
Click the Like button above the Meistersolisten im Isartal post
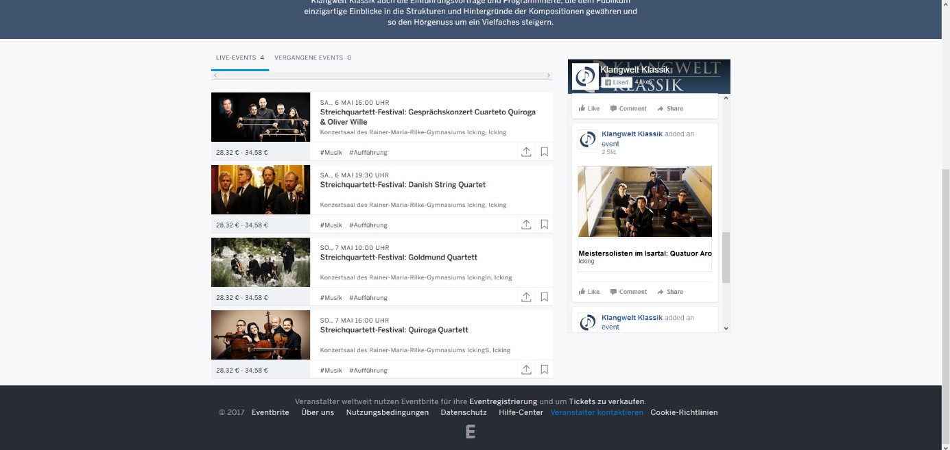pyautogui.click(x=589, y=108)
